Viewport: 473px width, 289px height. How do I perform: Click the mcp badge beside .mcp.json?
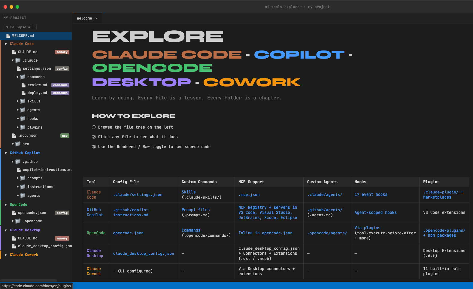point(65,136)
